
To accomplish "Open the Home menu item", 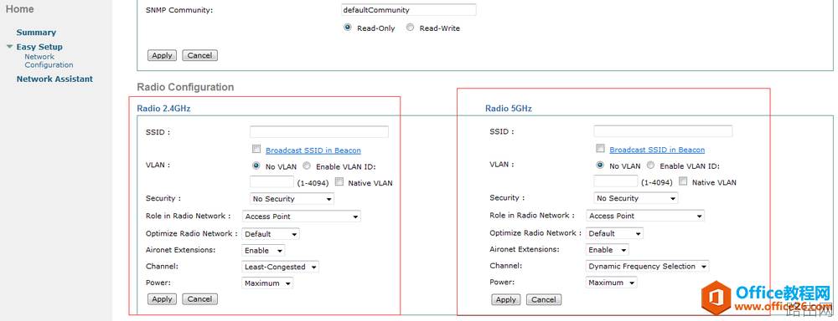I will 20,9.
